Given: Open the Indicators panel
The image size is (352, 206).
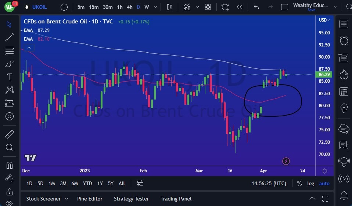Looking at the screenshot, I should tap(187, 7).
